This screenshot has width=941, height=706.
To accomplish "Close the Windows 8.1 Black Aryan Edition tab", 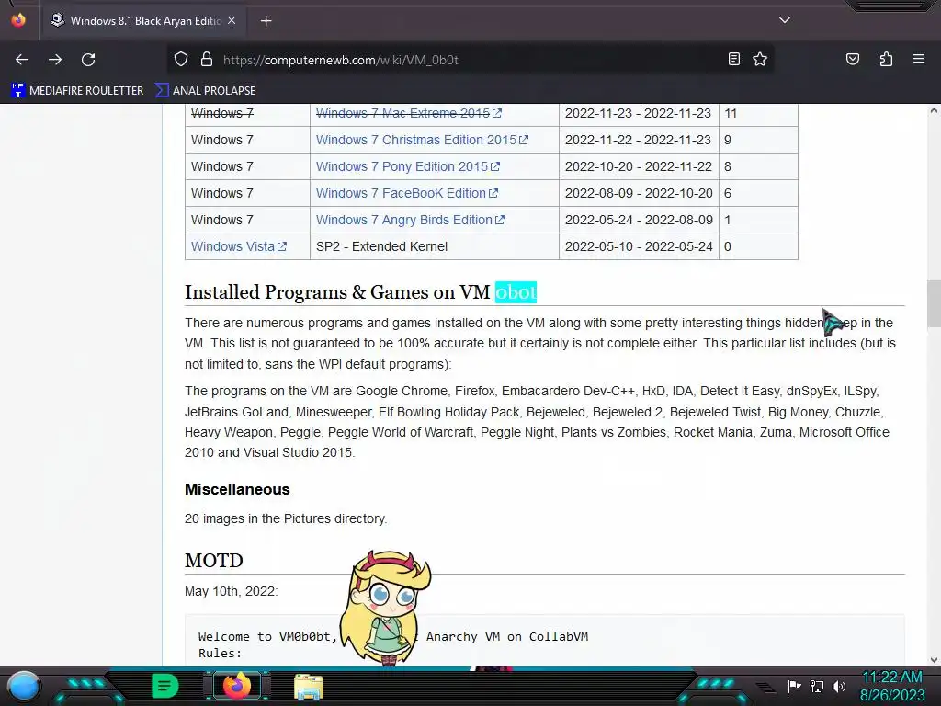I will [x=232, y=20].
